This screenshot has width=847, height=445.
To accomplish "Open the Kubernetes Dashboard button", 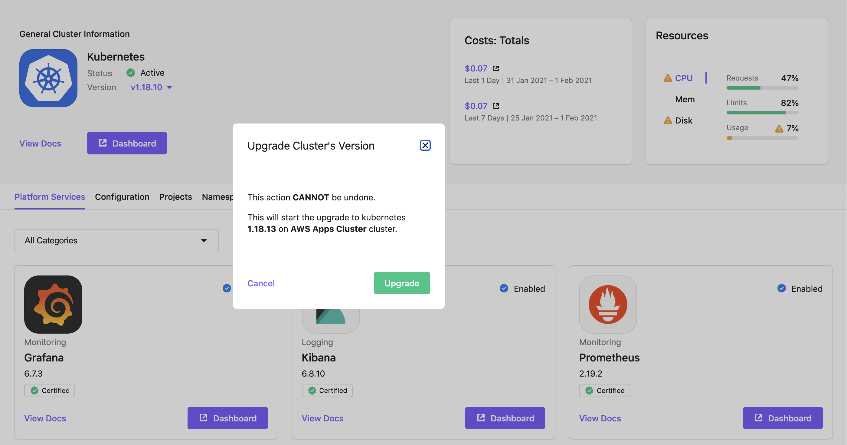I will click(127, 143).
